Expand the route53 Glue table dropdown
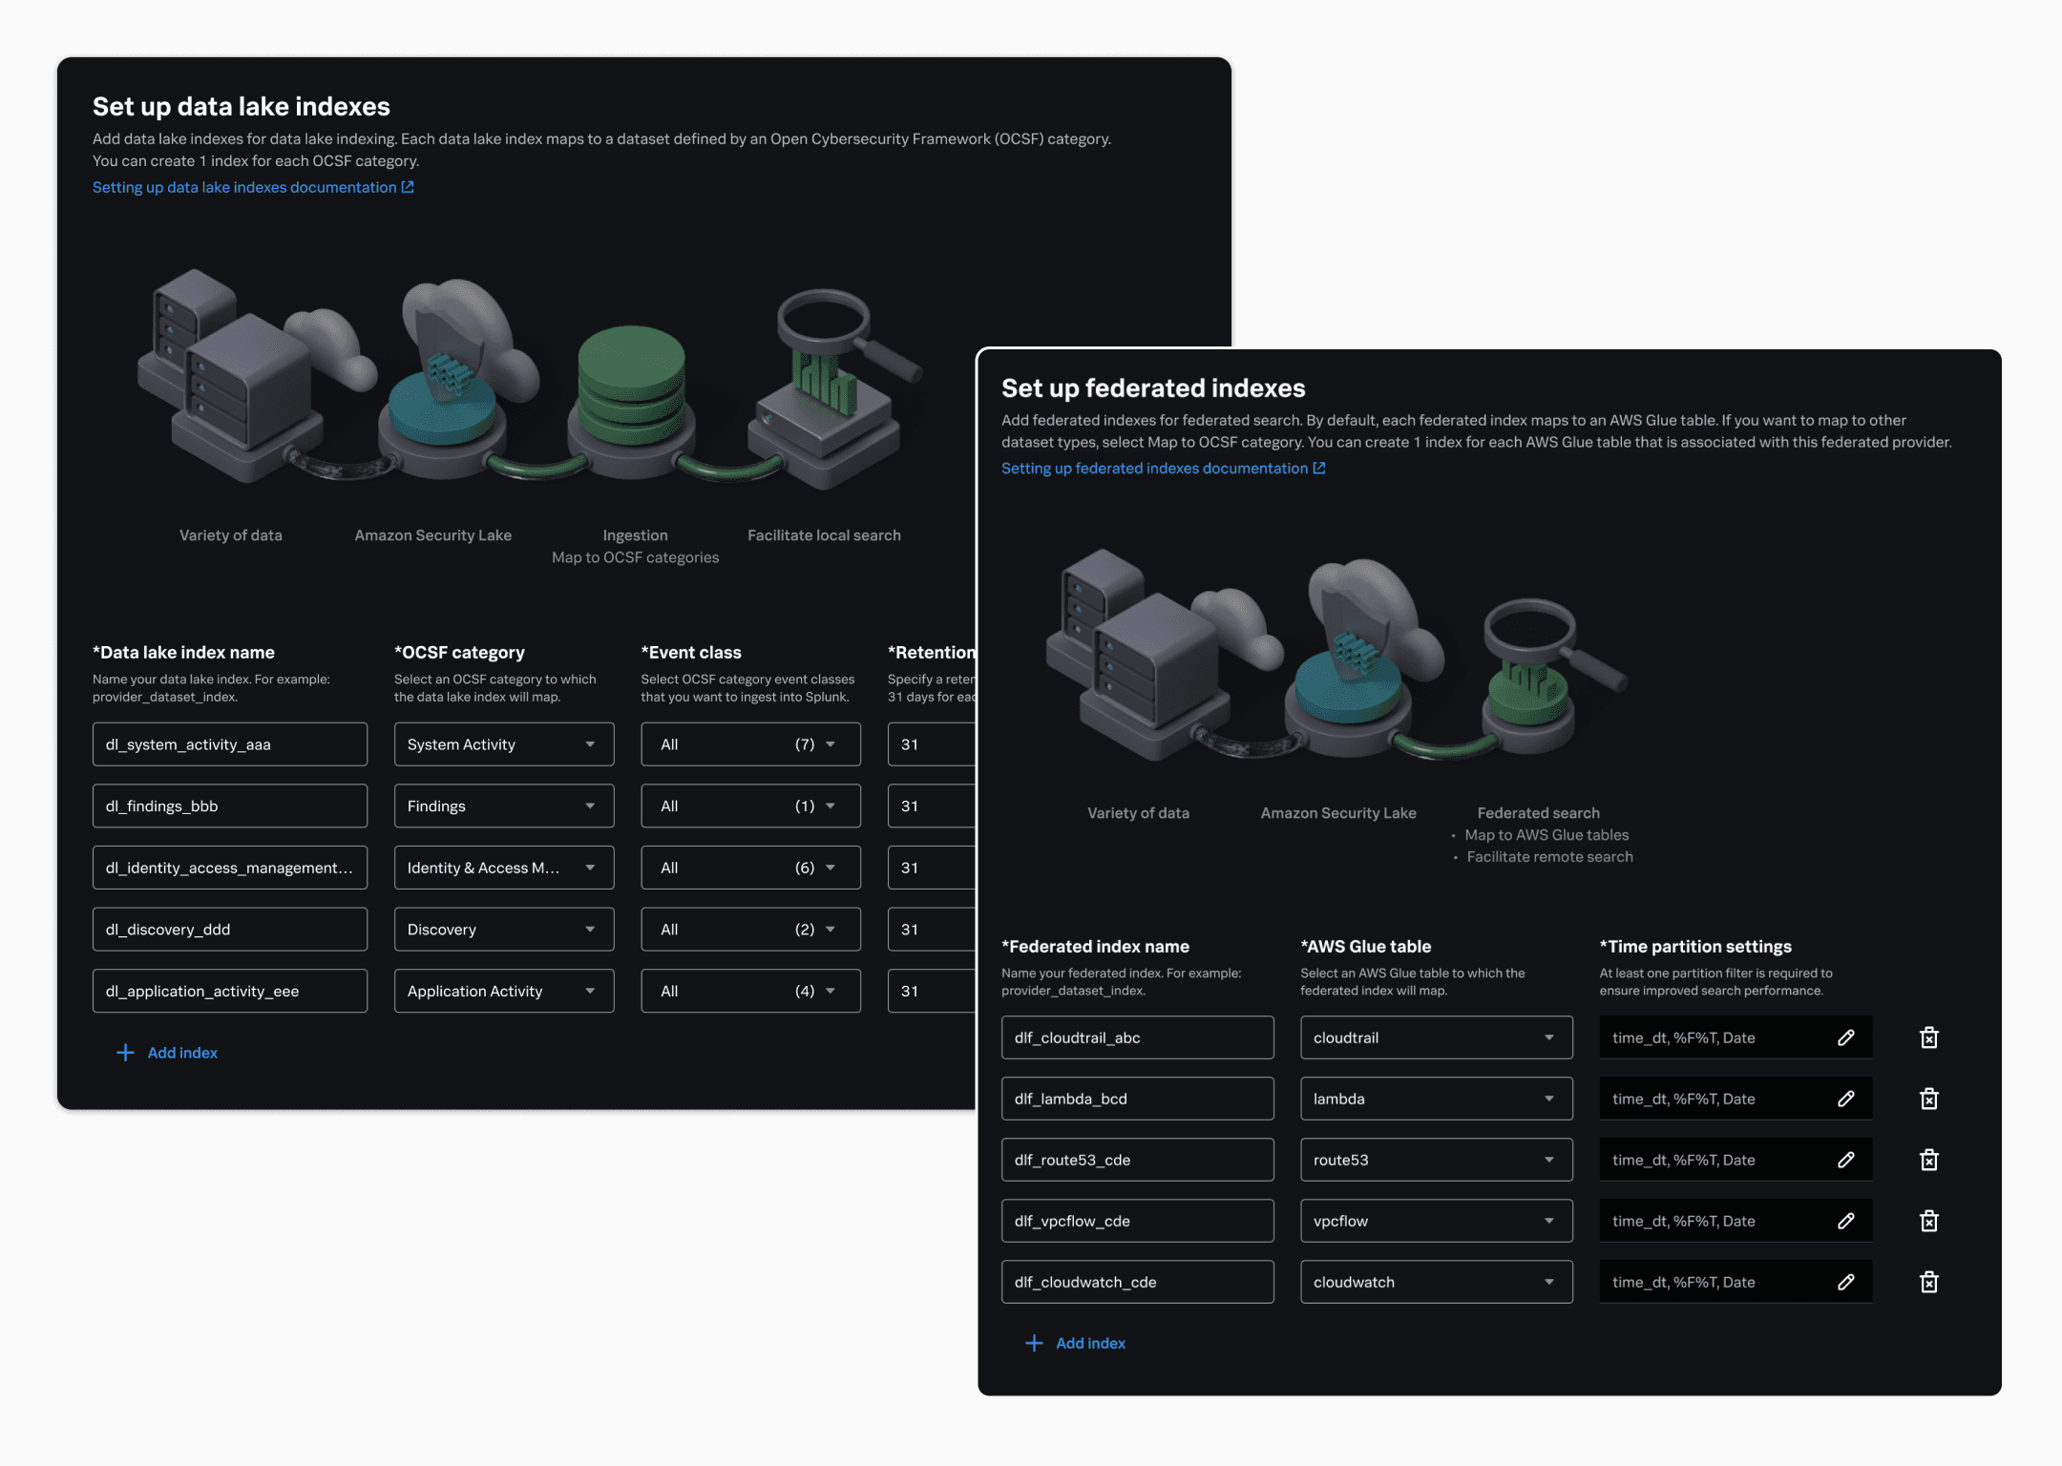 click(x=1435, y=1160)
